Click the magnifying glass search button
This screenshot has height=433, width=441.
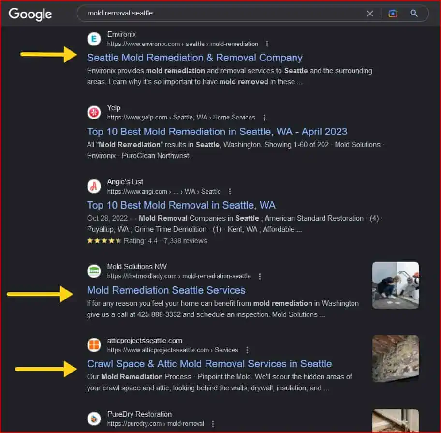pyautogui.click(x=414, y=14)
